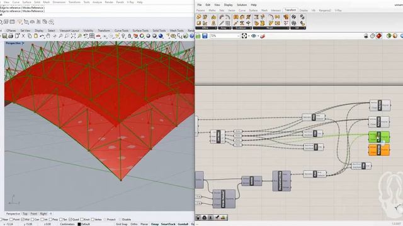Screen dimensions: 403x226
Task: Click the red sketch marker icon in Grasshopper
Action: pos(262,36)
